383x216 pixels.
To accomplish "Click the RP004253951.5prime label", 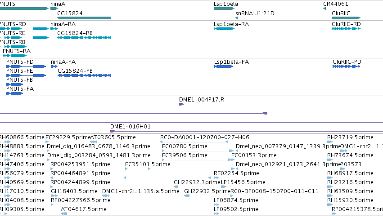I will [x=80, y=164].
